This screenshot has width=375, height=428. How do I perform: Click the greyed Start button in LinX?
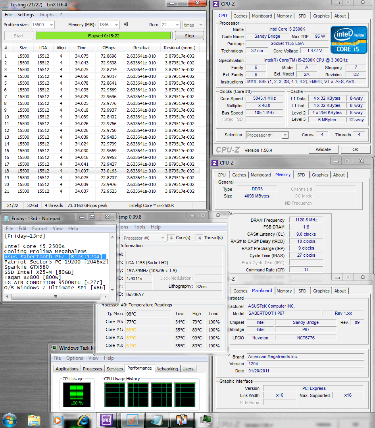(x=19, y=36)
